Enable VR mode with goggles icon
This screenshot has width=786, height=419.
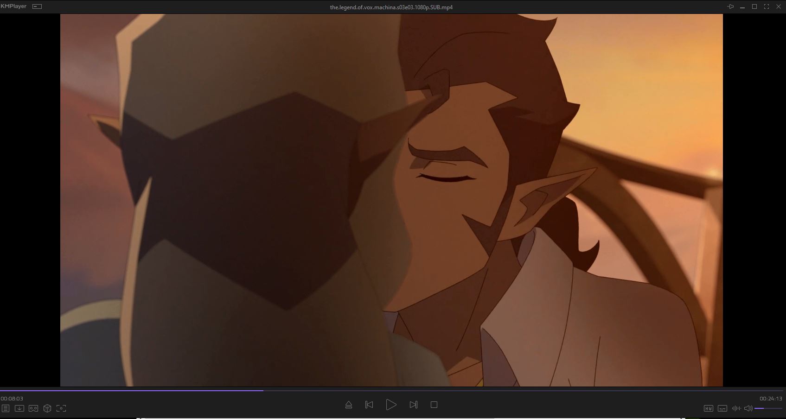point(33,408)
